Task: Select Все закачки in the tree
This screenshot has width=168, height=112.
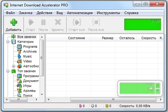Action: pyautogui.click(x=27, y=37)
